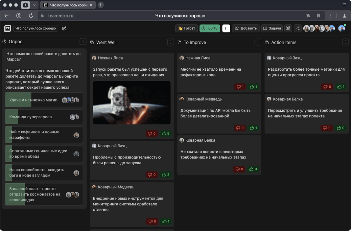Viewport: 351px width, 231px height.
Task: Upvote the rocket launch card by Нежная Лиса
Action: [x=166, y=134]
